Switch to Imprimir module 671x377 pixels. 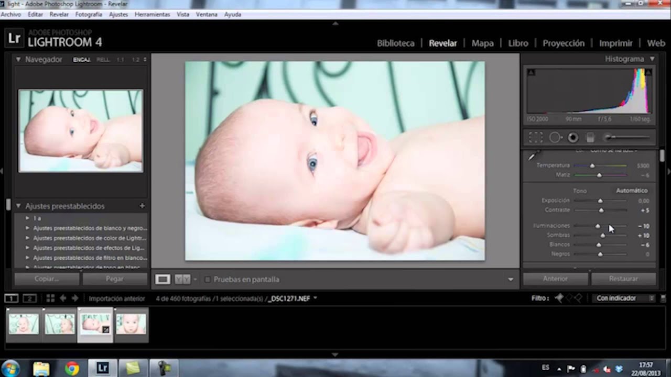[x=616, y=43]
